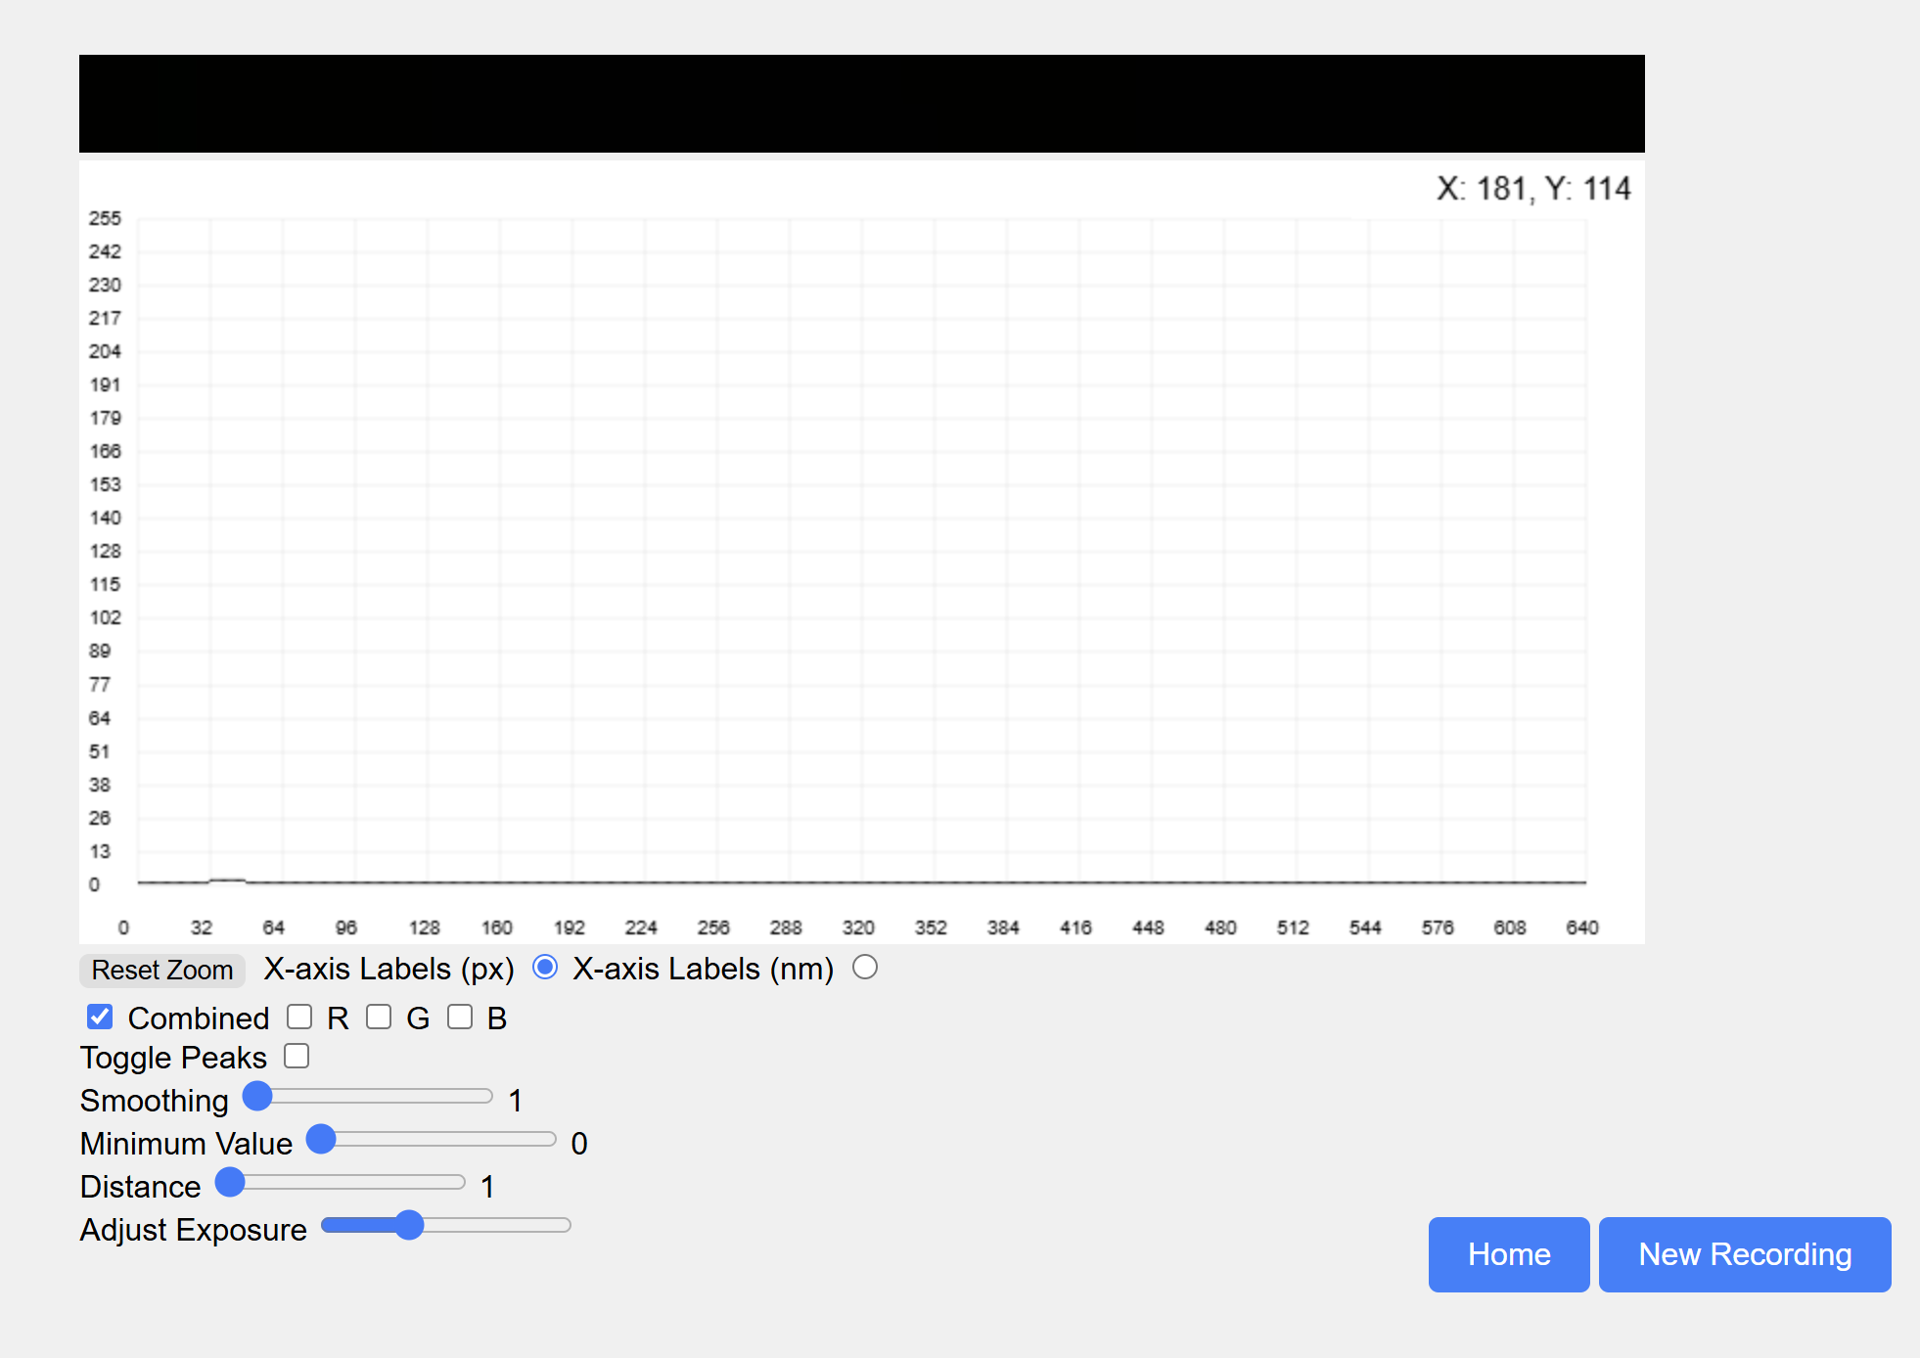The height and width of the screenshot is (1358, 1920).
Task: Click the Smoothing slider handle
Action: coord(257,1097)
